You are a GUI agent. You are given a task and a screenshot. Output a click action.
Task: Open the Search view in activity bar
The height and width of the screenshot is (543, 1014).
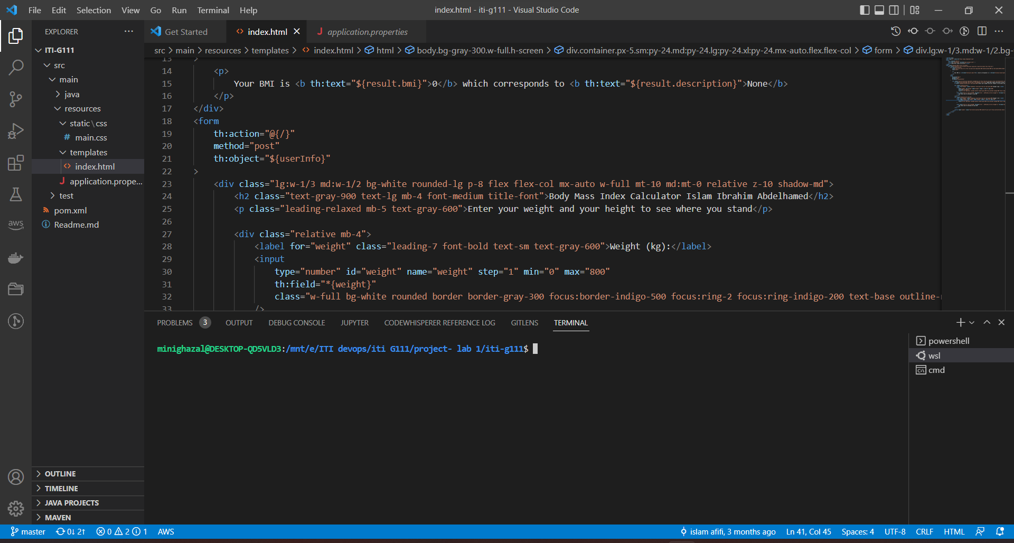coord(16,67)
